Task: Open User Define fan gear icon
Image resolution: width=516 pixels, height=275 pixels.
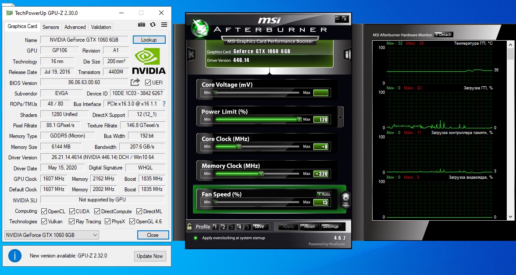Action: (345, 199)
